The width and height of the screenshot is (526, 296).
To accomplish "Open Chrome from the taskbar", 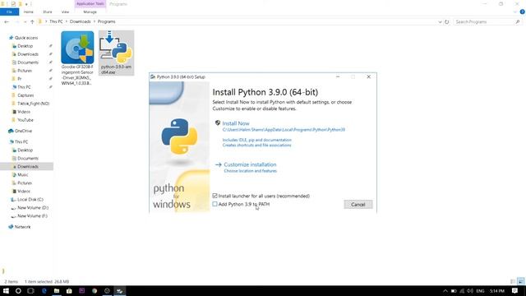I will pyautogui.click(x=95, y=290).
